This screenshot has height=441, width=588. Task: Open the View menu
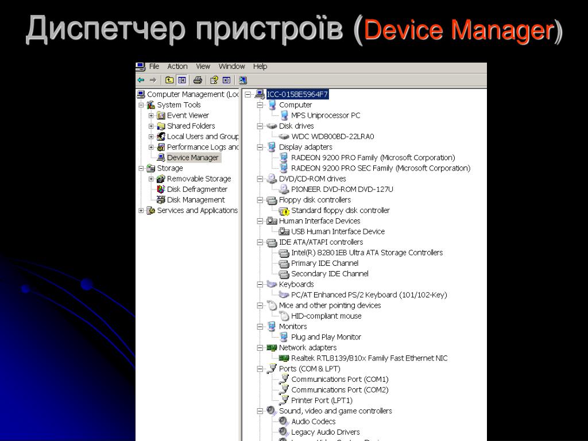click(x=203, y=67)
